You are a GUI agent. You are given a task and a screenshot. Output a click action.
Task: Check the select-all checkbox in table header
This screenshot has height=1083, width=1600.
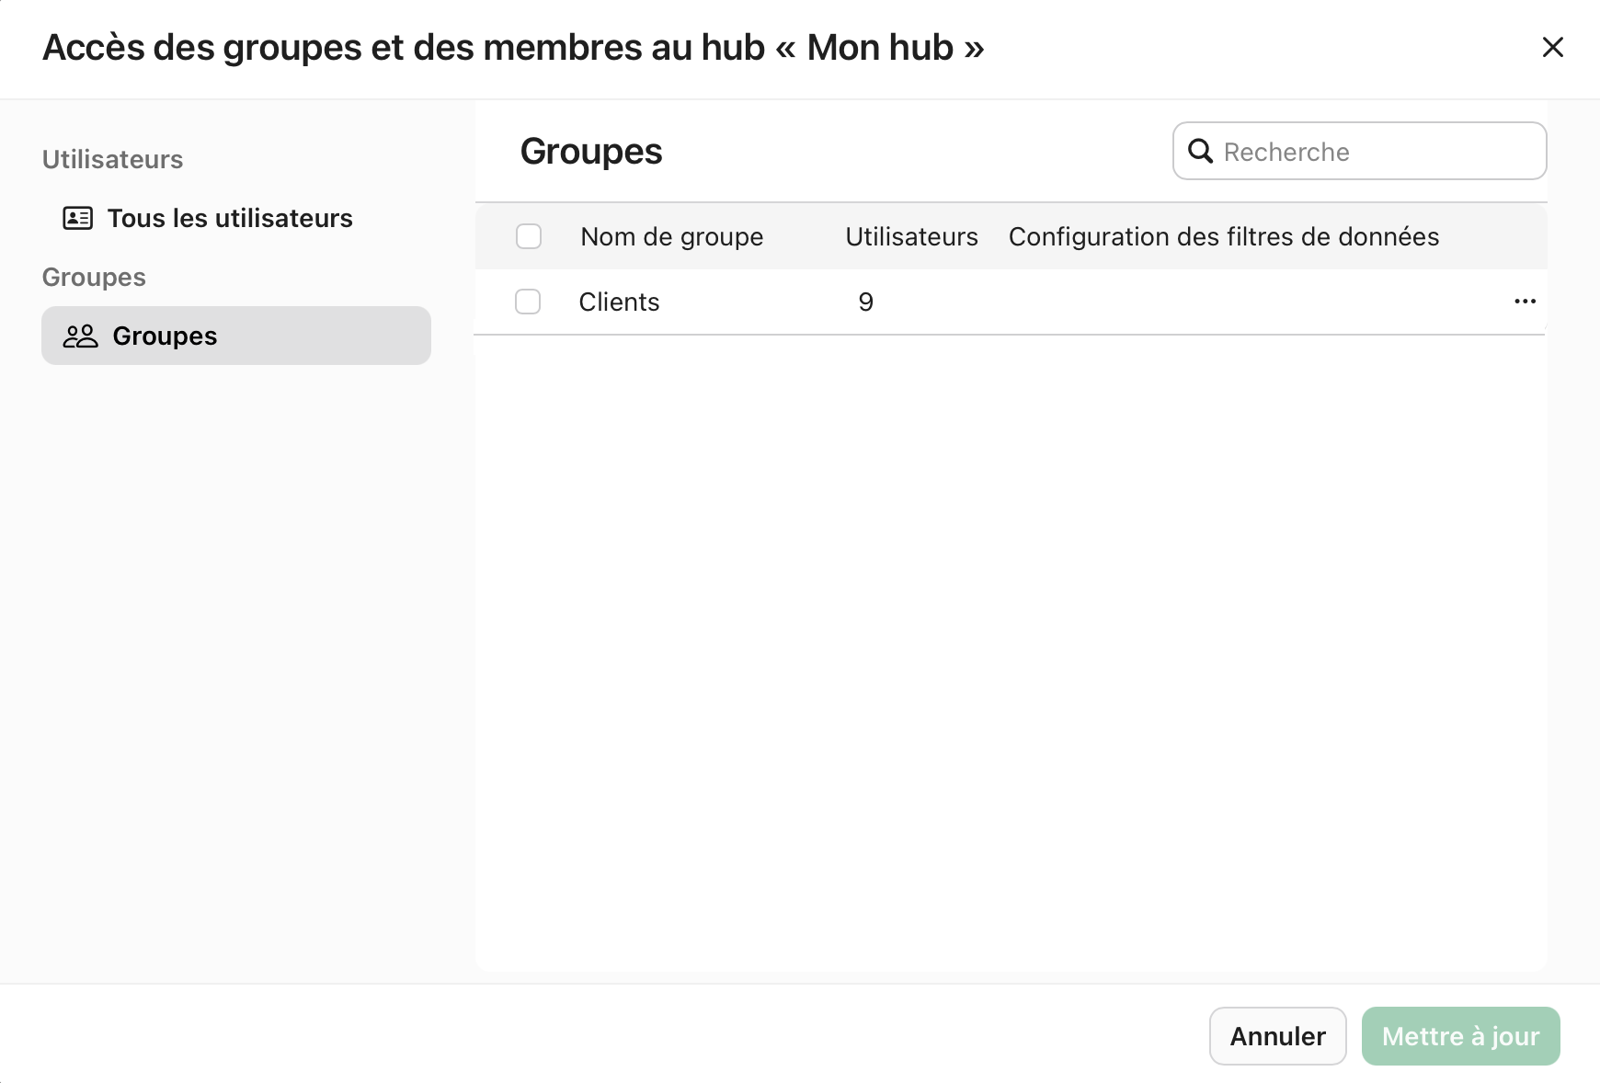pos(529,236)
